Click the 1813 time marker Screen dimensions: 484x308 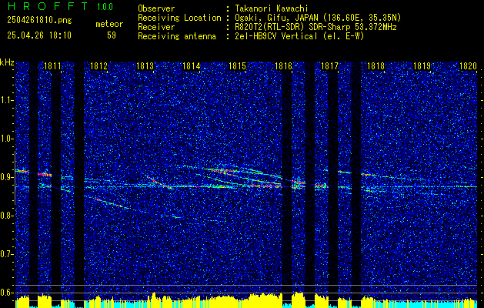(x=145, y=66)
